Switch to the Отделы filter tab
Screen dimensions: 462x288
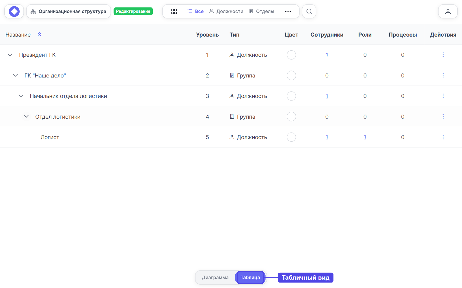coord(262,12)
